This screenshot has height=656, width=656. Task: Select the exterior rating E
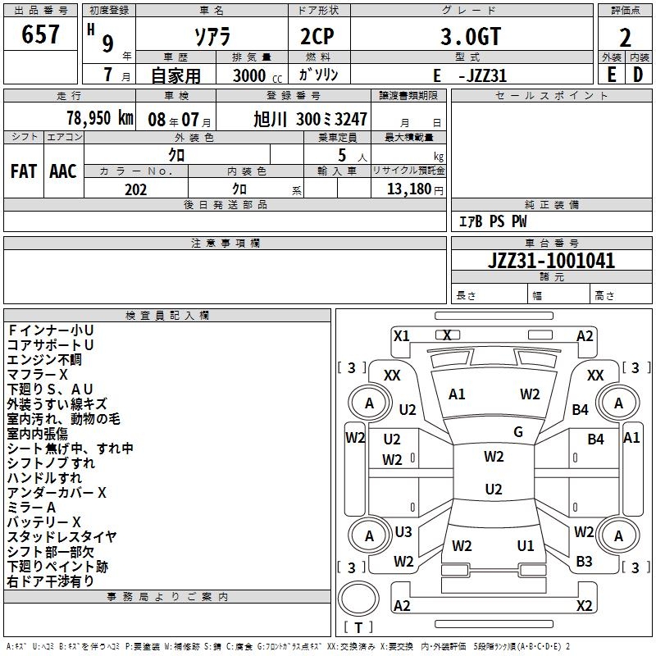coord(611,74)
